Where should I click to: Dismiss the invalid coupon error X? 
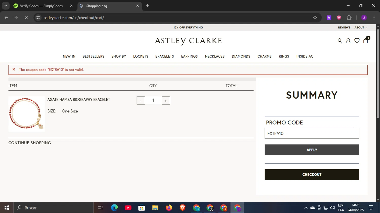point(14,69)
